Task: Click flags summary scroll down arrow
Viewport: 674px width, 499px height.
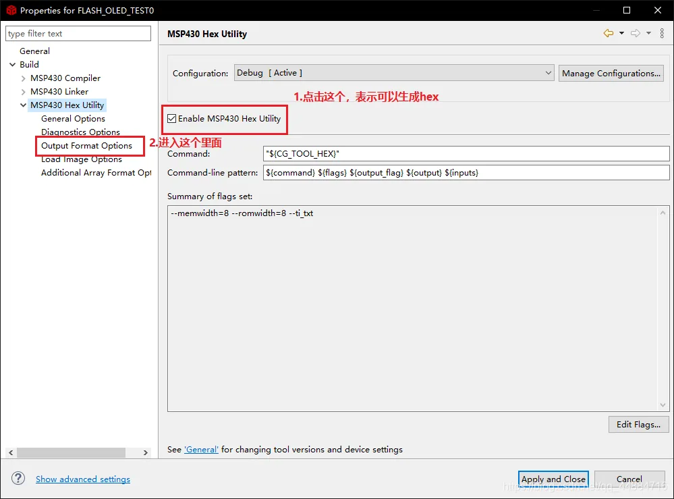Action: click(x=663, y=405)
